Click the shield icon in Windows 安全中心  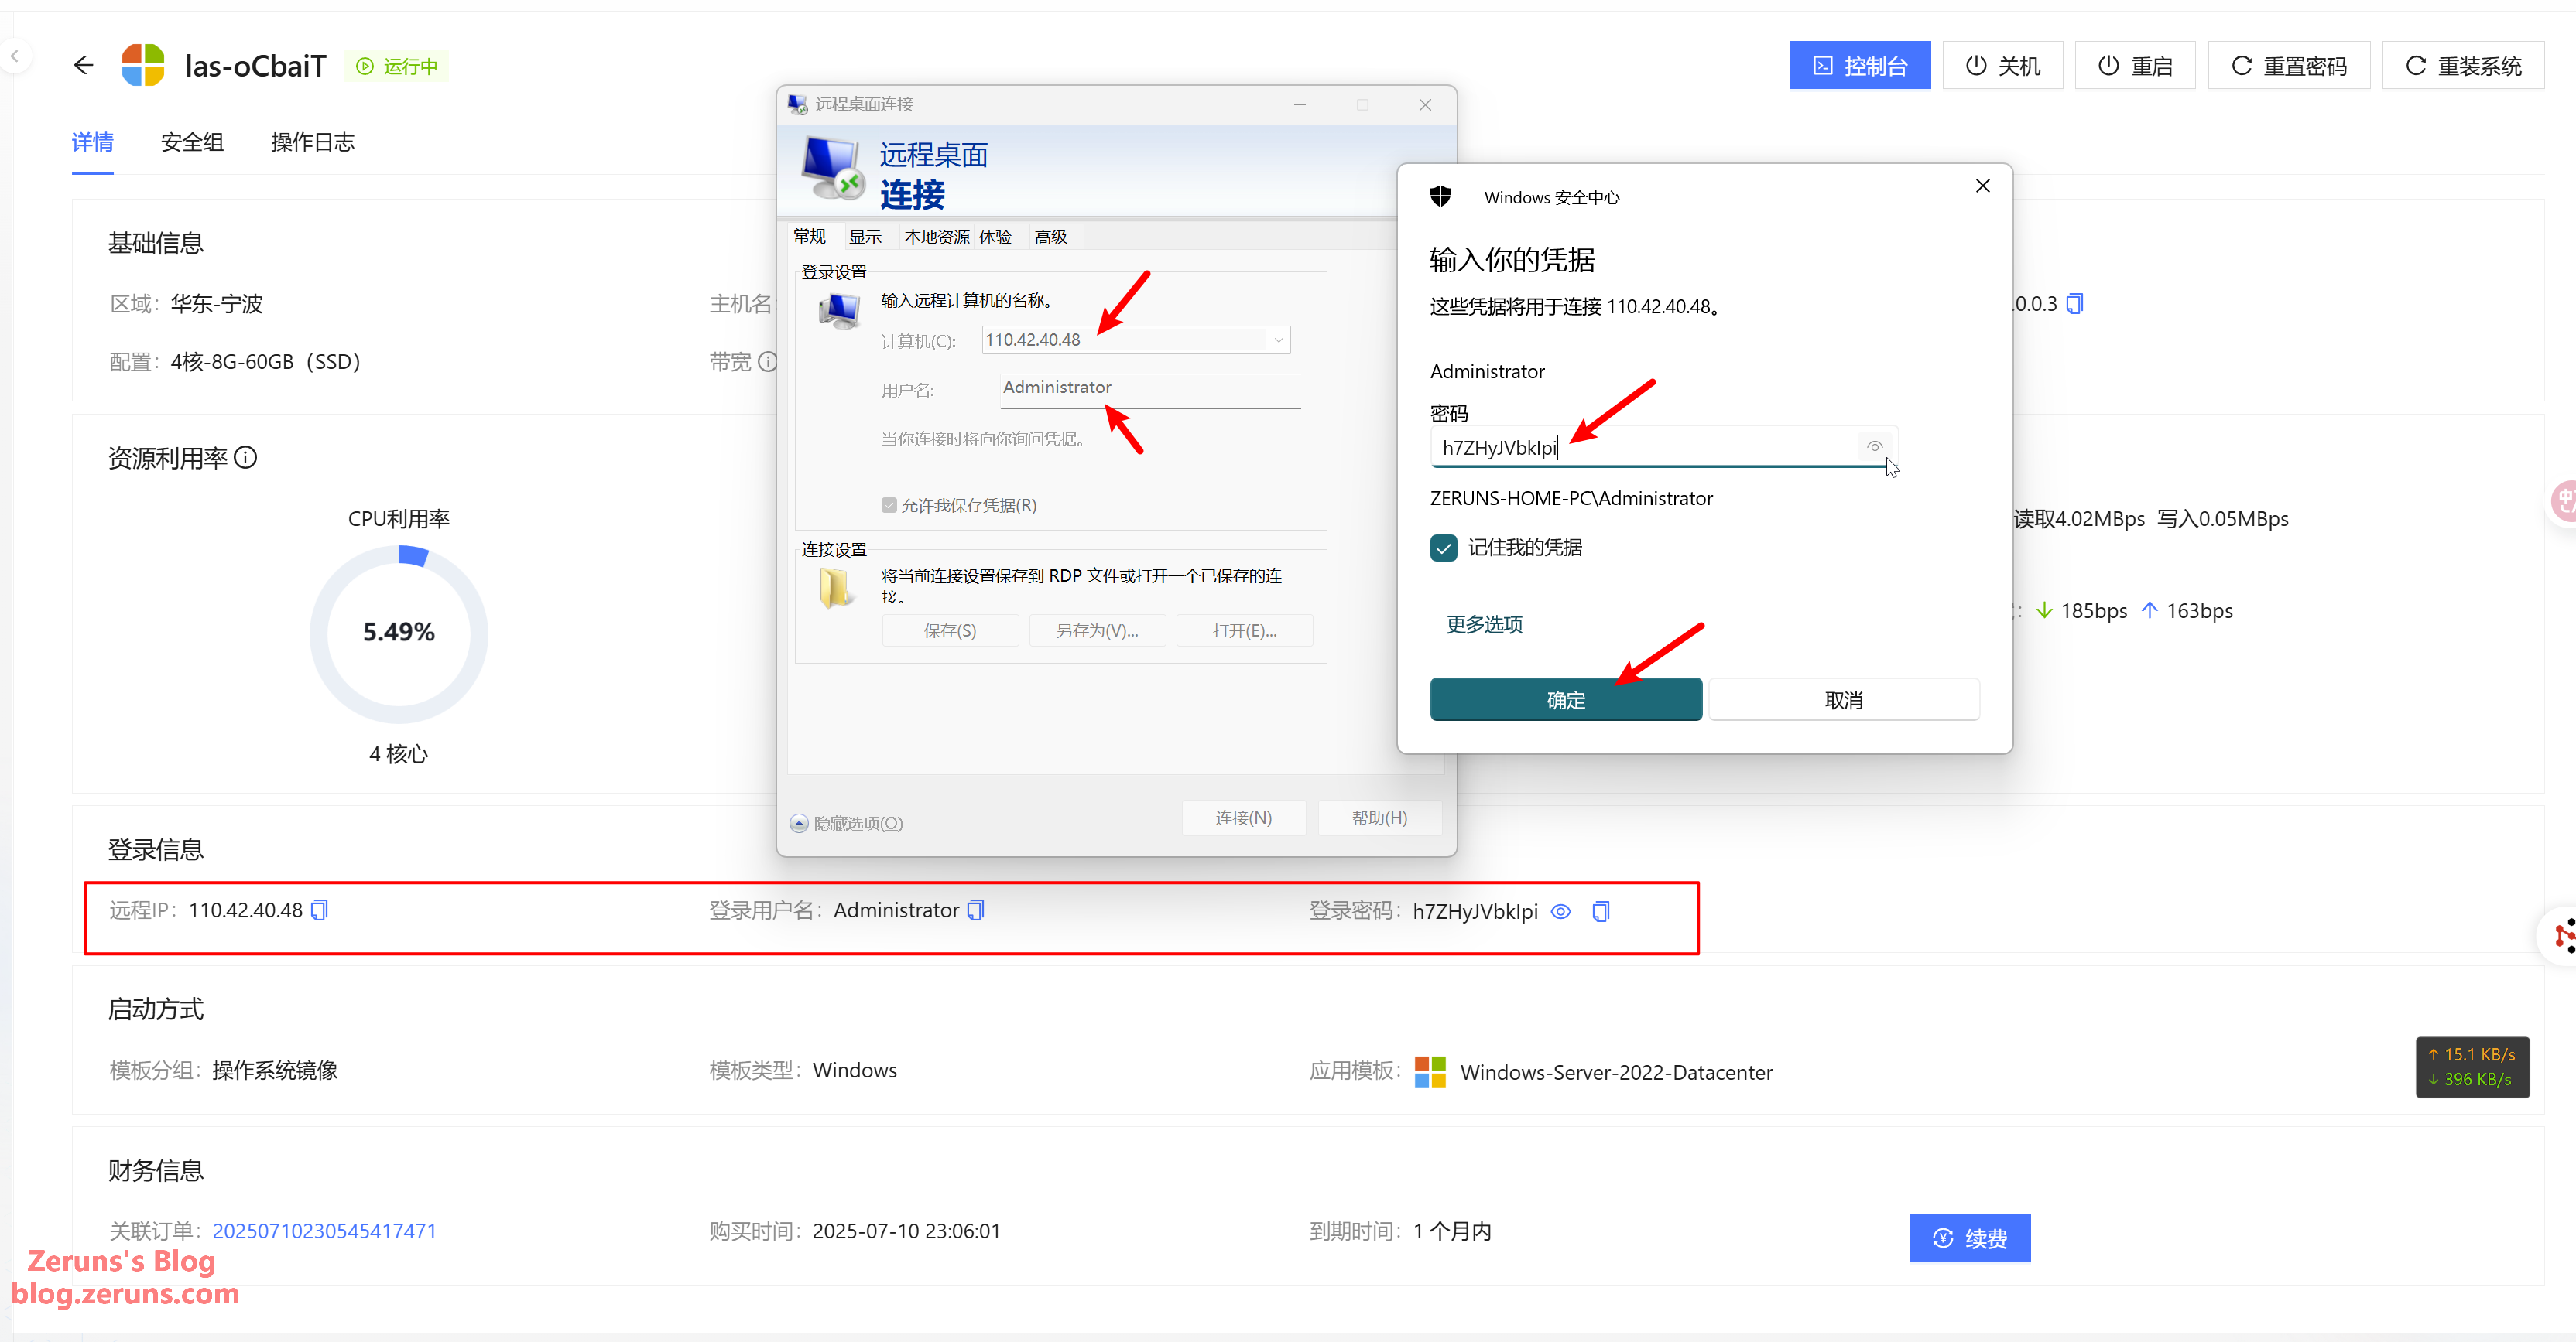tap(1440, 197)
